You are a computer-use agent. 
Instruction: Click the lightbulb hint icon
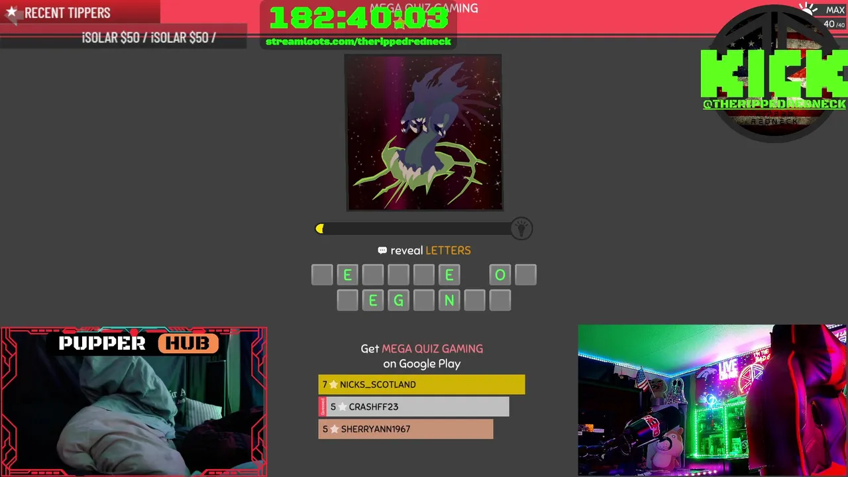click(x=521, y=229)
